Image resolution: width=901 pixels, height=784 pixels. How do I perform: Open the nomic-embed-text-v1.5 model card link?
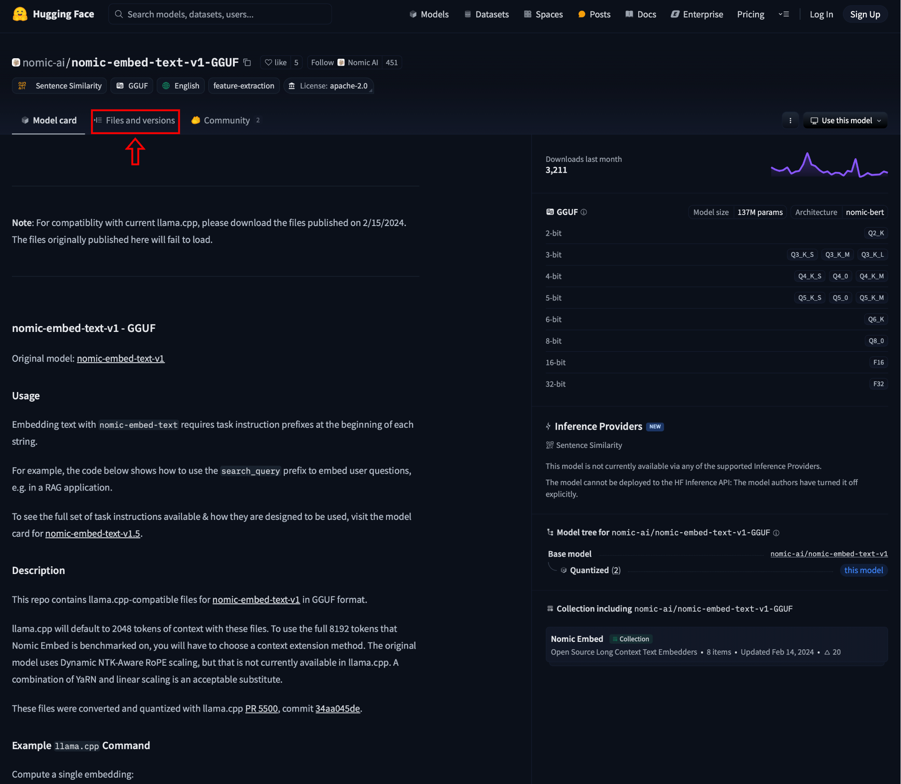pos(93,534)
